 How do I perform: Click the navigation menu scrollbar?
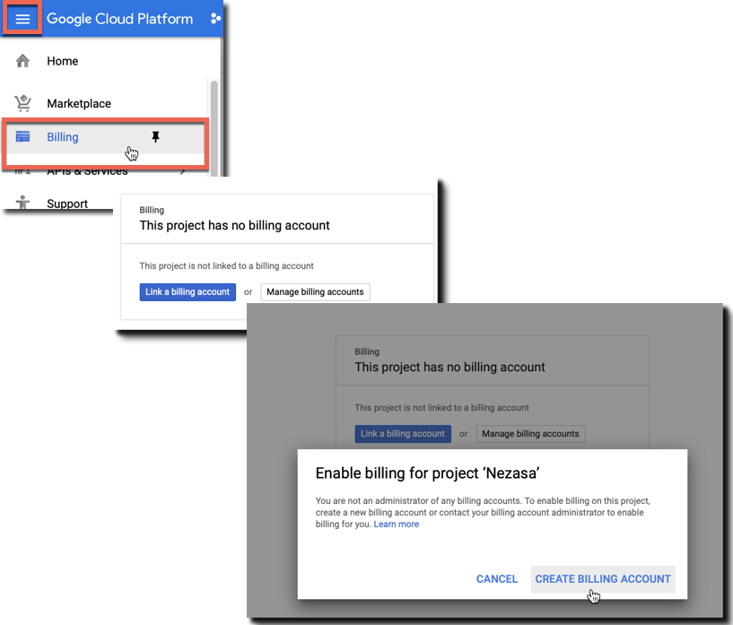coord(214,127)
